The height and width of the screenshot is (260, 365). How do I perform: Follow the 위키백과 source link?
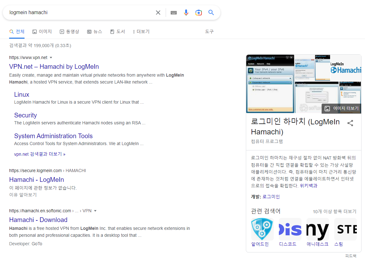pos(308,186)
